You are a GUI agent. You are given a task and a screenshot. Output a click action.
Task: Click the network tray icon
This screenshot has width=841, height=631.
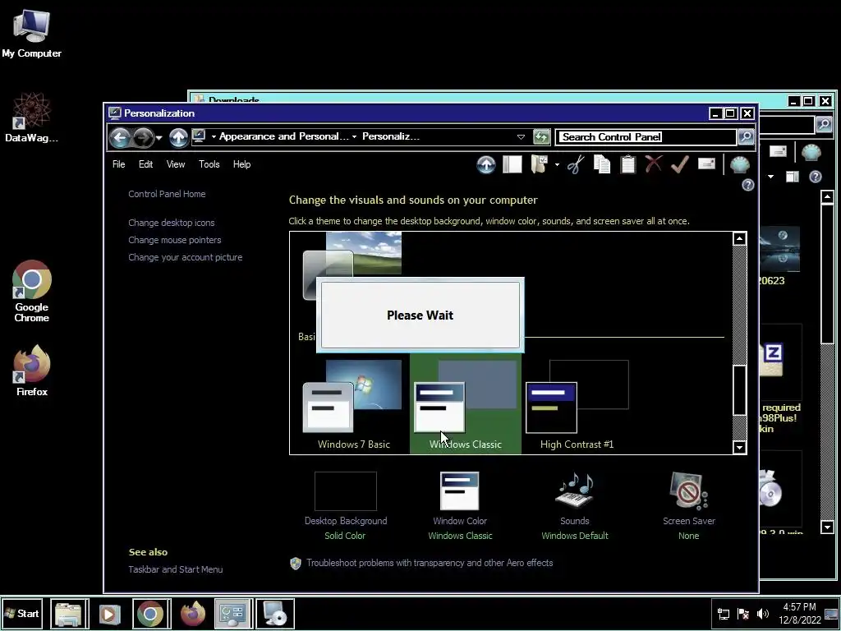724,614
